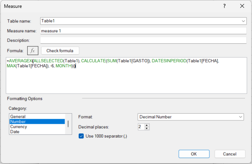This screenshot has height=164, width=252.
Task: Confirm with the OK button
Action: coord(194,154)
